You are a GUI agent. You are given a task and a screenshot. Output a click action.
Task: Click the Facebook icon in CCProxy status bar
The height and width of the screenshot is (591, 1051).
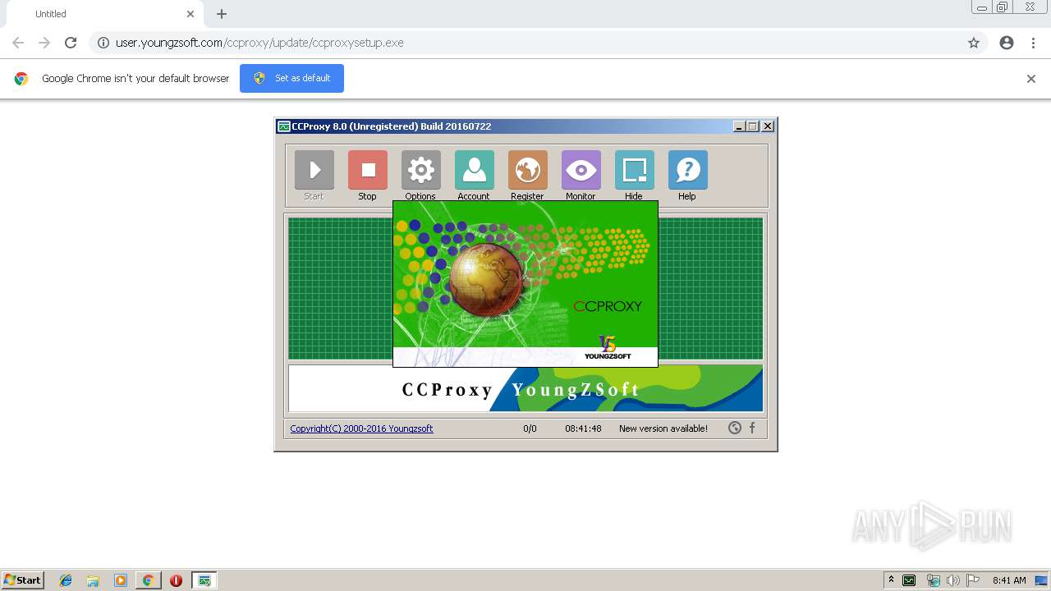752,428
